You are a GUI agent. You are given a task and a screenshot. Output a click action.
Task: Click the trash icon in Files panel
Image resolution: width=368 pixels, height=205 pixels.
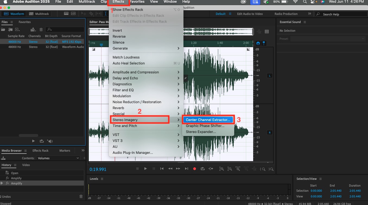tap(41, 30)
